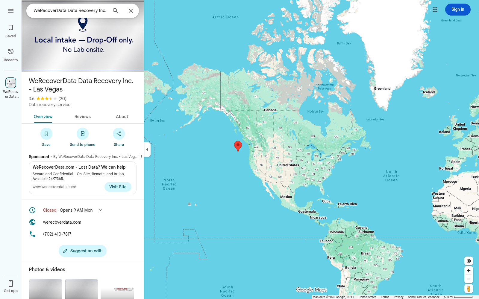Clear the search box with X

click(131, 11)
